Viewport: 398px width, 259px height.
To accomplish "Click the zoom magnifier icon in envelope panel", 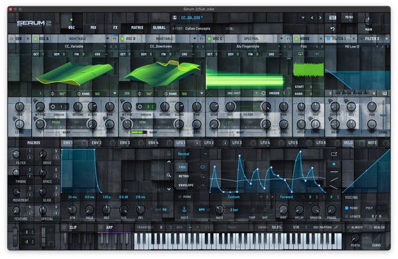I will [168, 175].
